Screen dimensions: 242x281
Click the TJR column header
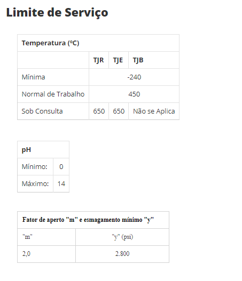coord(98,60)
